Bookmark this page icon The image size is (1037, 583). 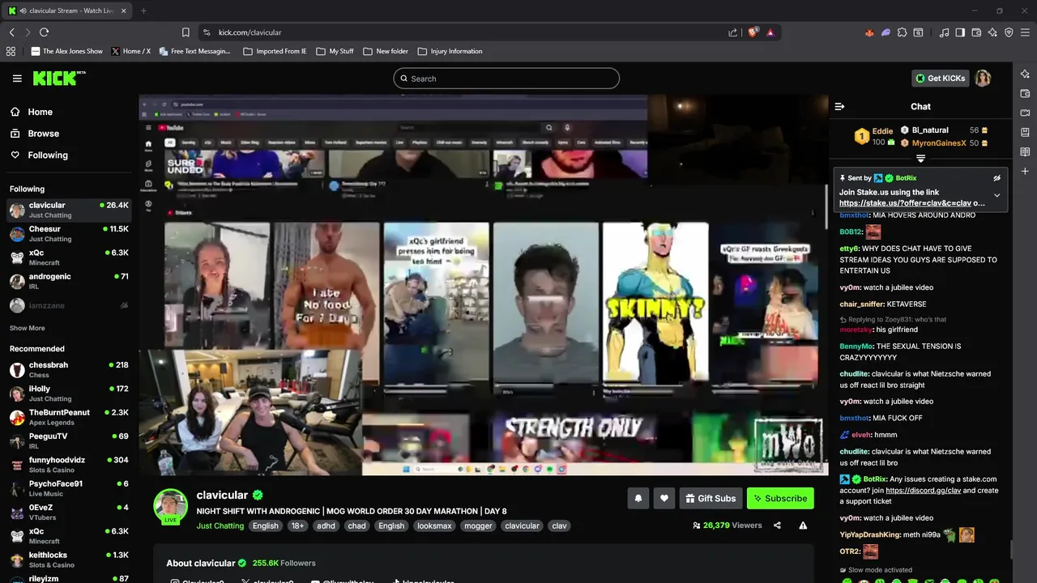point(186,32)
